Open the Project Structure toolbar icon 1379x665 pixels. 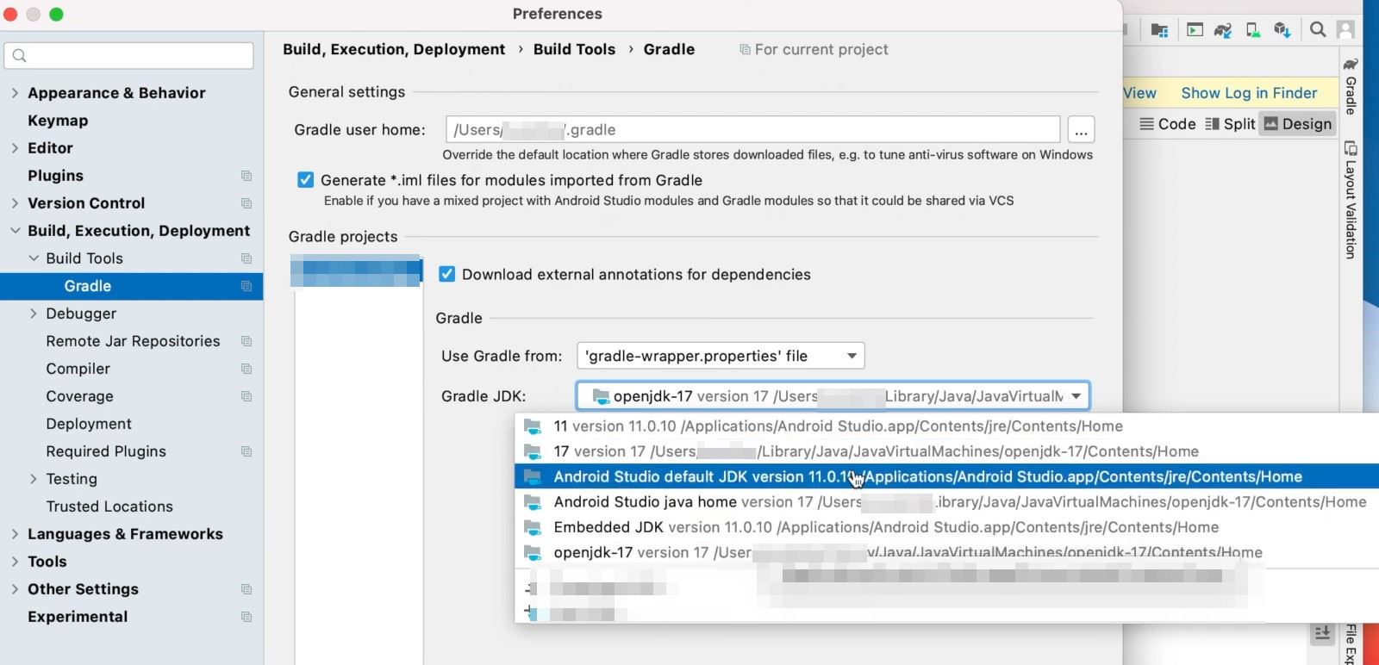(1159, 31)
